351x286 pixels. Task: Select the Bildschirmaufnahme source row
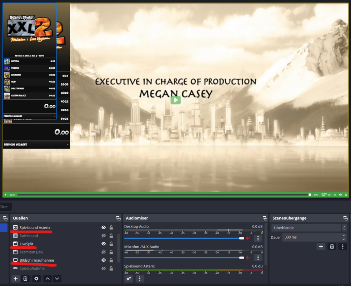point(63,260)
